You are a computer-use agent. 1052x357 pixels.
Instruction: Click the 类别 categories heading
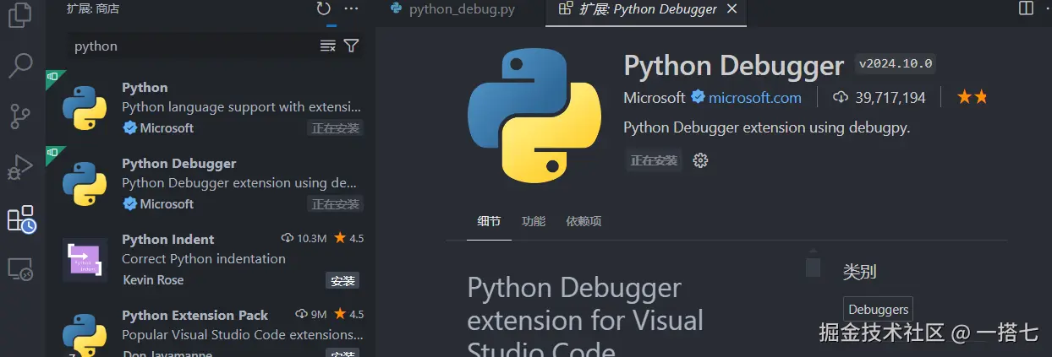click(859, 271)
